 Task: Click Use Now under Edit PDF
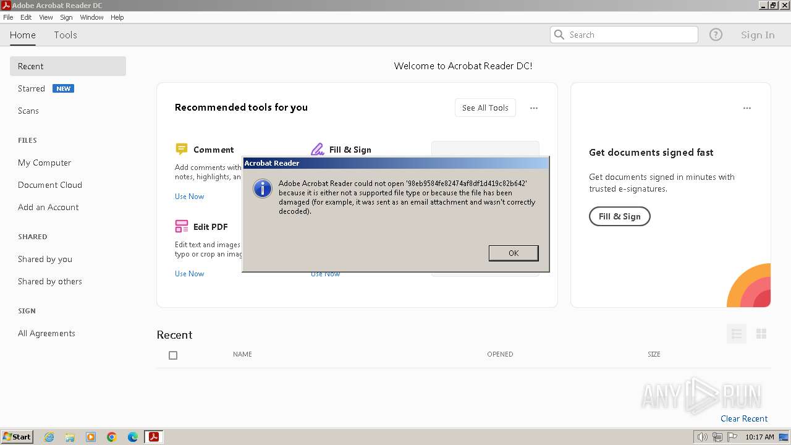[189, 274]
